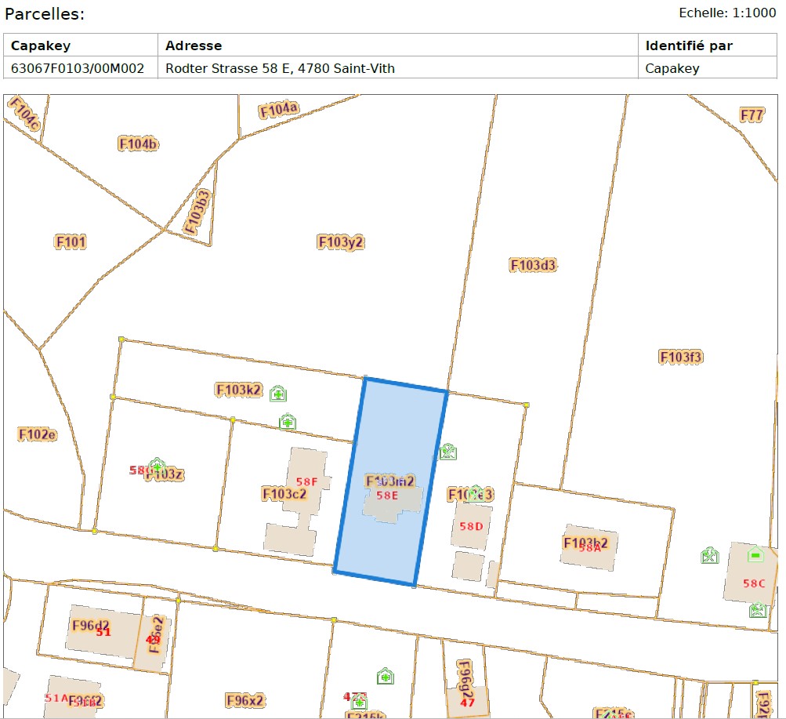Click the plus house icon above building 58F

pos(288,422)
